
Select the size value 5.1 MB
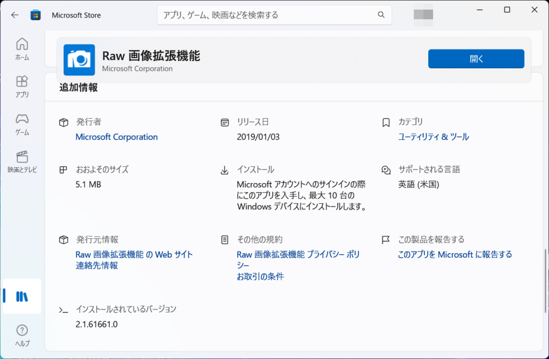(x=88, y=184)
